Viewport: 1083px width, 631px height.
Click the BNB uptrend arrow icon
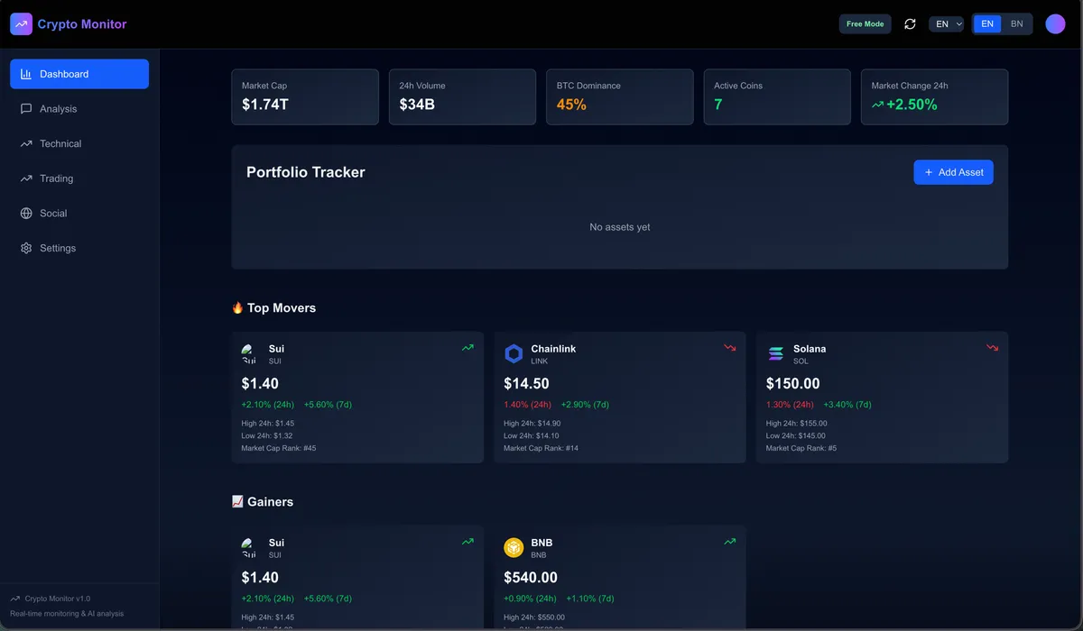tap(730, 542)
